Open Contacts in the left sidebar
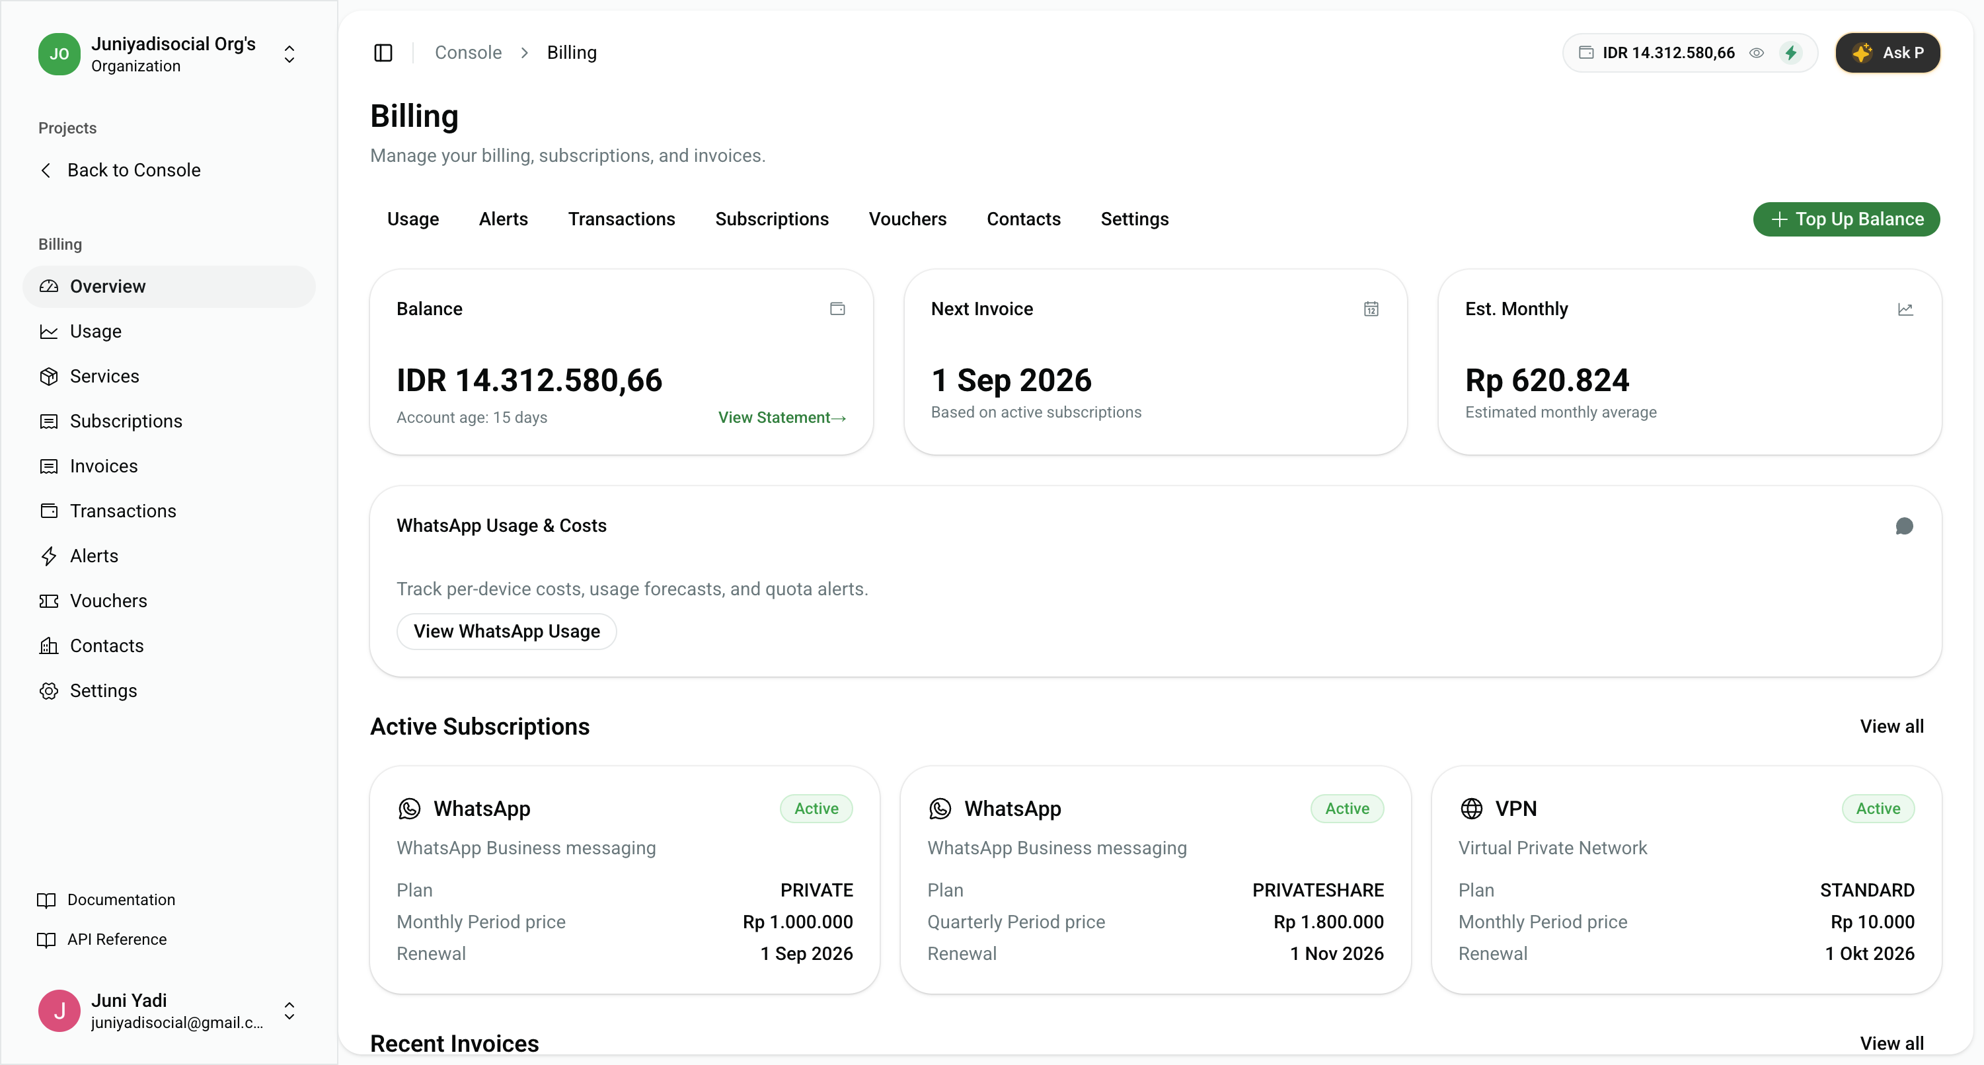This screenshot has width=1984, height=1065. point(169,646)
